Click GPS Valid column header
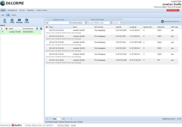 click(x=175, y=27)
